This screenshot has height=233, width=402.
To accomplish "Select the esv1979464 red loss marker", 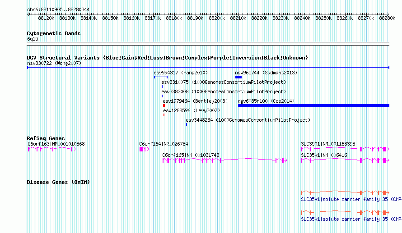I will tap(164, 105).
